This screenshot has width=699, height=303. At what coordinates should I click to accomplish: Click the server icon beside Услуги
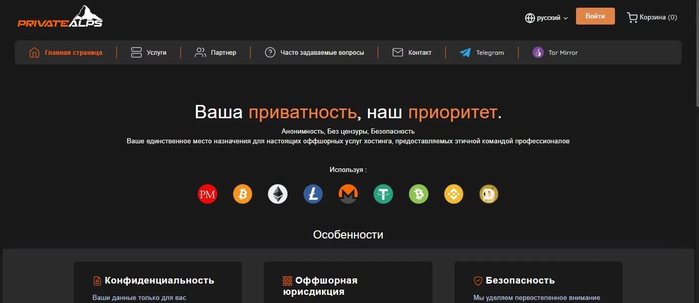tap(136, 52)
